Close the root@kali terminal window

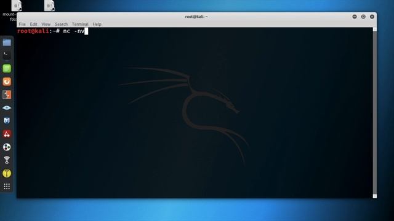pyautogui.click(x=372, y=17)
